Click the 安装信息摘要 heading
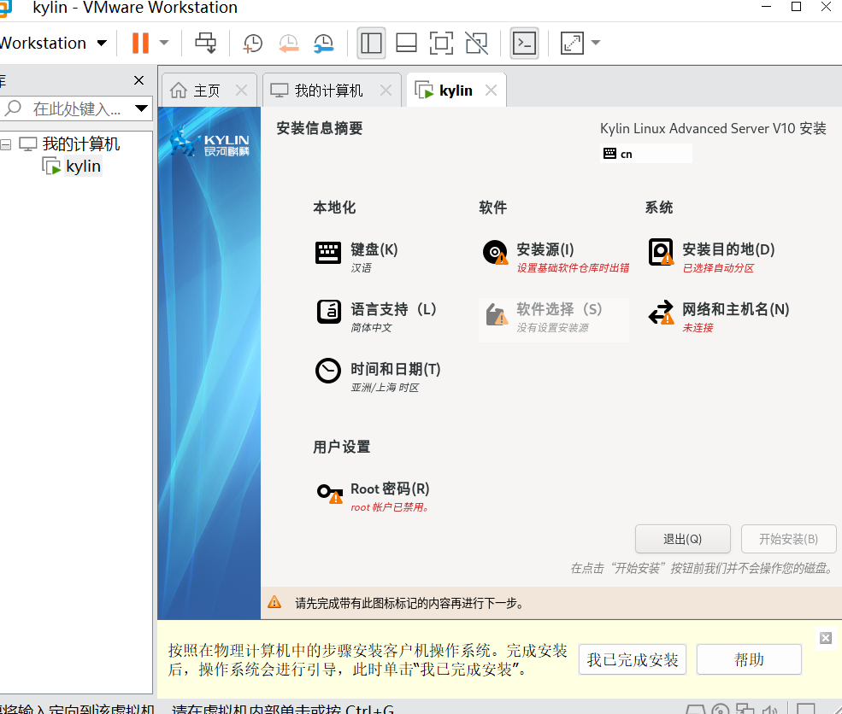 click(x=320, y=128)
